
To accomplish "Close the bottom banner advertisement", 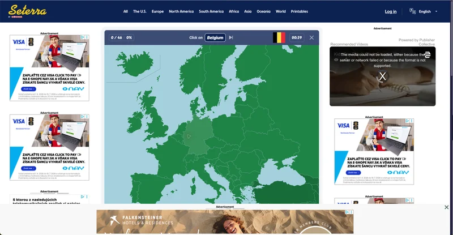I will (x=446, y=207).
